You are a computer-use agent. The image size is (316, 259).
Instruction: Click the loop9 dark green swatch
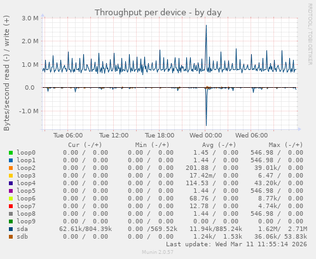pos(11,221)
